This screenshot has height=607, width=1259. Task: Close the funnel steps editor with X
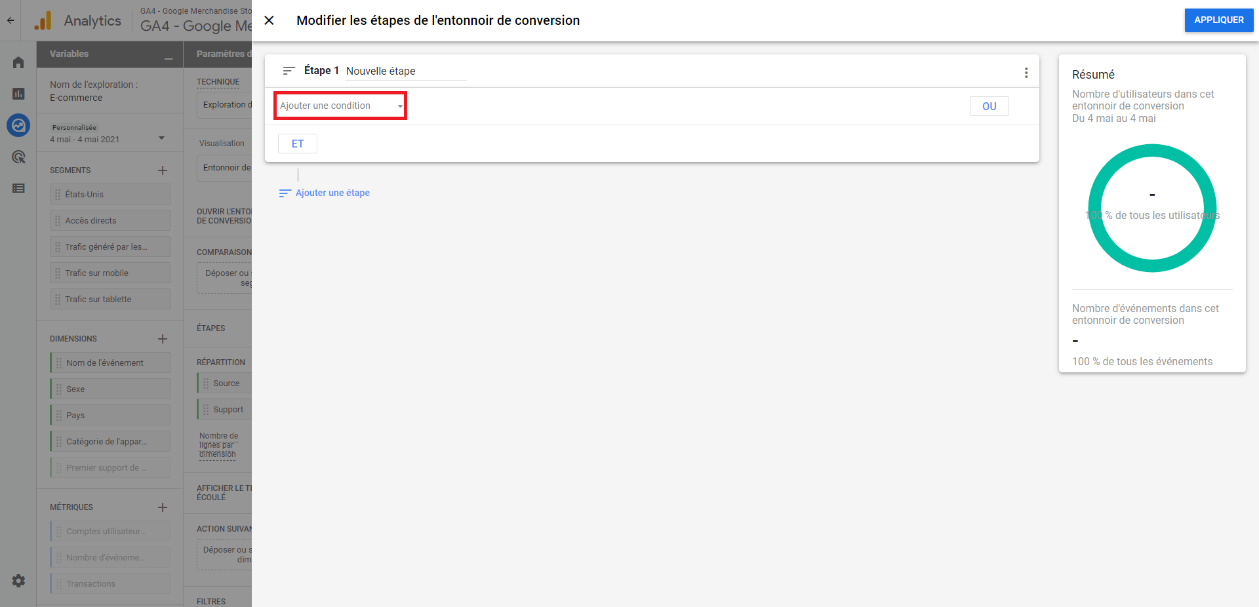(269, 20)
